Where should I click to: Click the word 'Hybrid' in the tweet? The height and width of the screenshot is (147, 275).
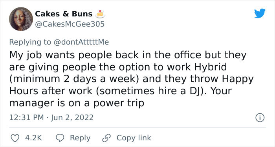click(x=211, y=67)
